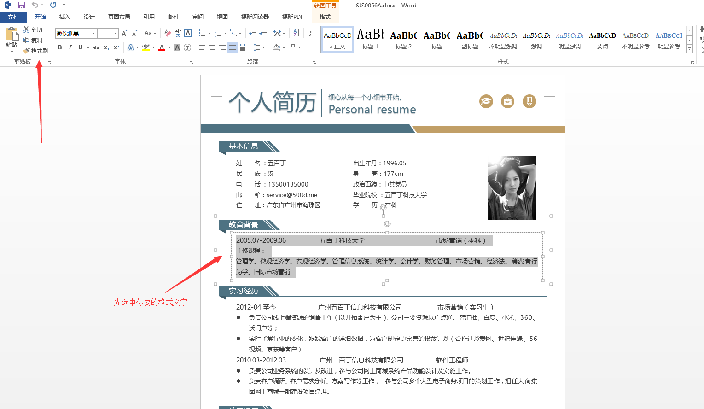Click the bulleted list icon
Image resolution: width=704 pixels, height=409 pixels.
tap(201, 33)
